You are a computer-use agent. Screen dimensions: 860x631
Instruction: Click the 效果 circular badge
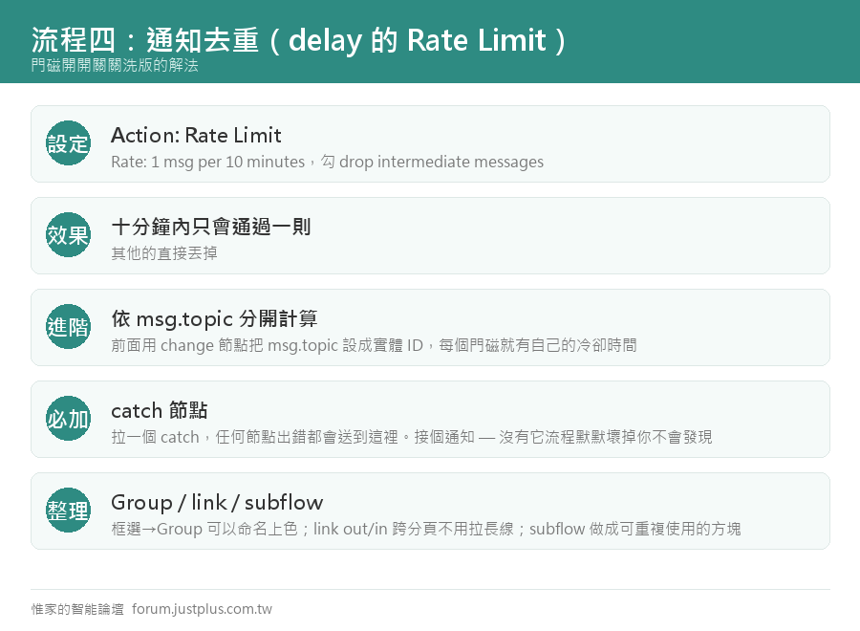[x=68, y=235]
